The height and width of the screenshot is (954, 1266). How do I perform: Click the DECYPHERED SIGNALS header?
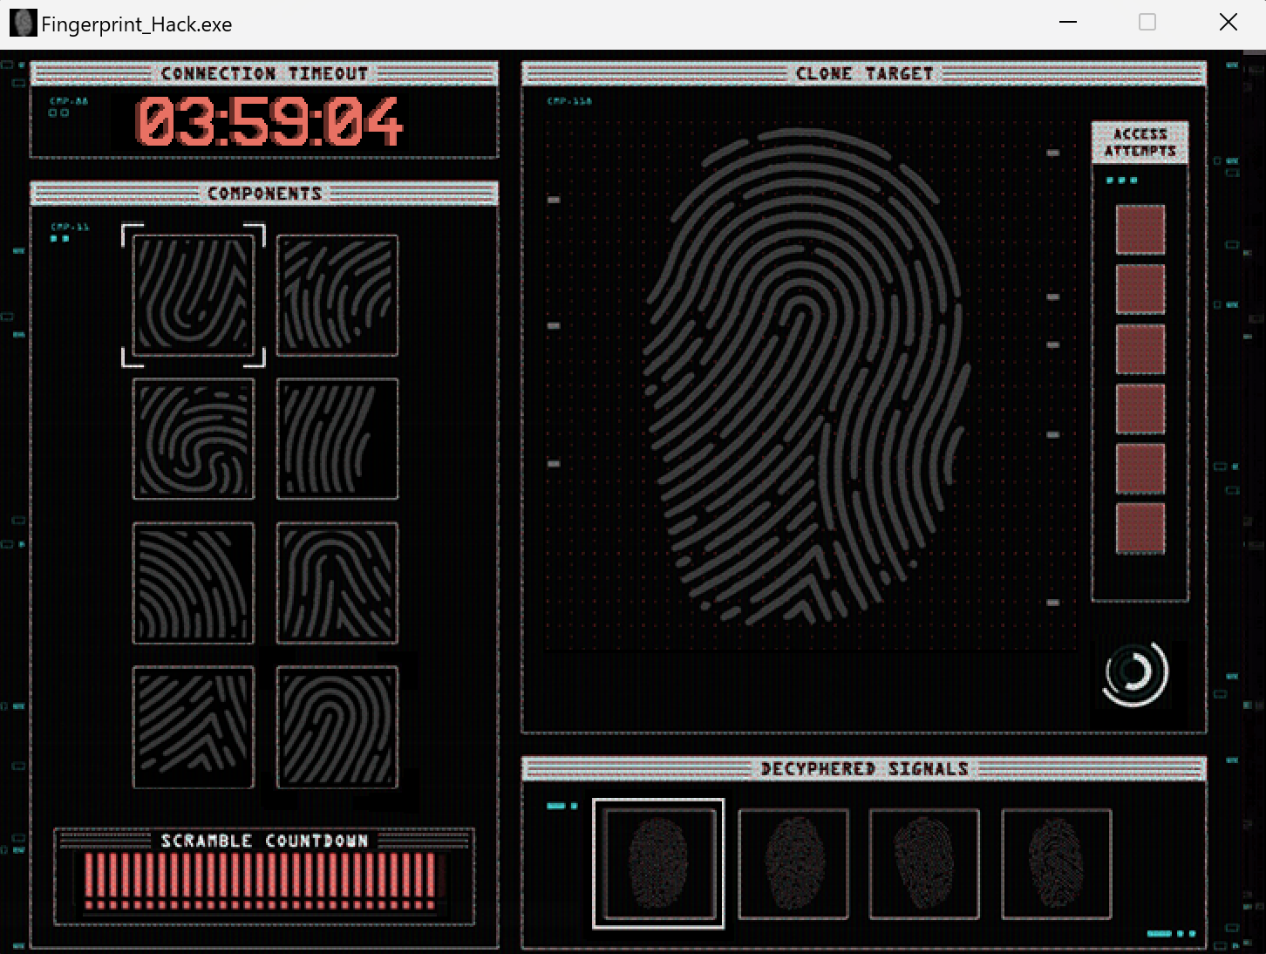(x=864, y=769)
